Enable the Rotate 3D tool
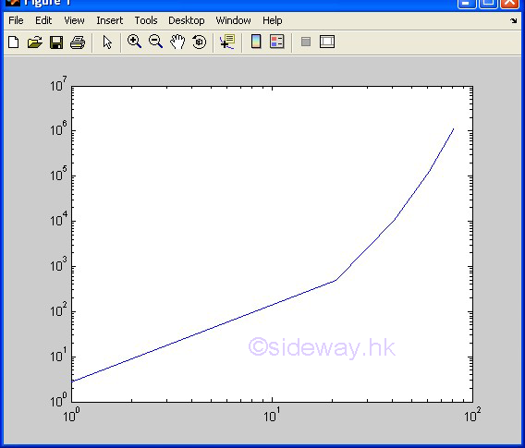This screenshot has height=448, width=525. pos(200,42)
